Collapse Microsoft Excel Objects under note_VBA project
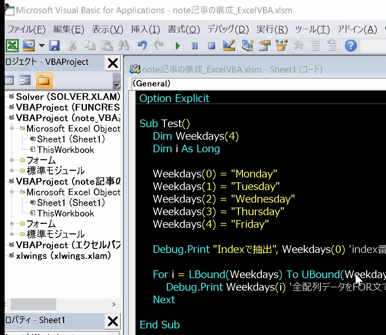The image size is (386, 335). pyautogui.click(x=12, y=128)
